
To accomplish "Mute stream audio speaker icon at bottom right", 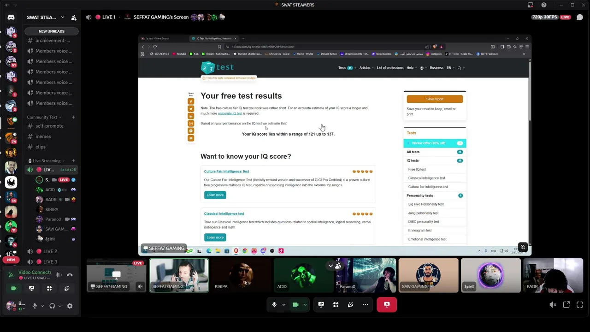I will 553,304.
